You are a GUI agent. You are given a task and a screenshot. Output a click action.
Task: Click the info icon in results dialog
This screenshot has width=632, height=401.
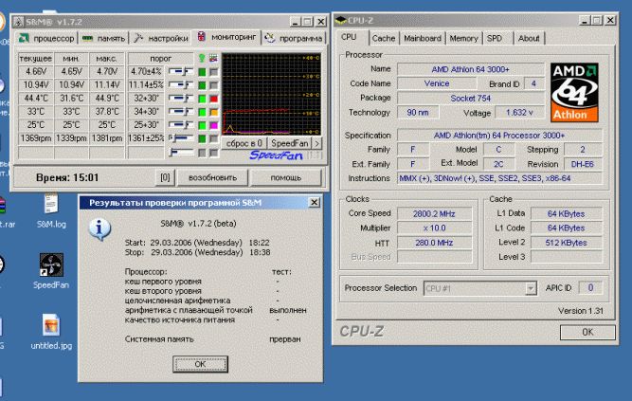click(x=99, y=229)
